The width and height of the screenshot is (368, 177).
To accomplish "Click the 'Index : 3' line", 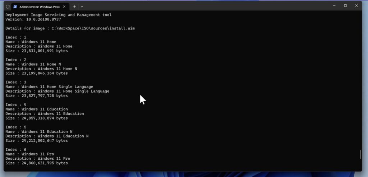I will (x=16, y=82).
